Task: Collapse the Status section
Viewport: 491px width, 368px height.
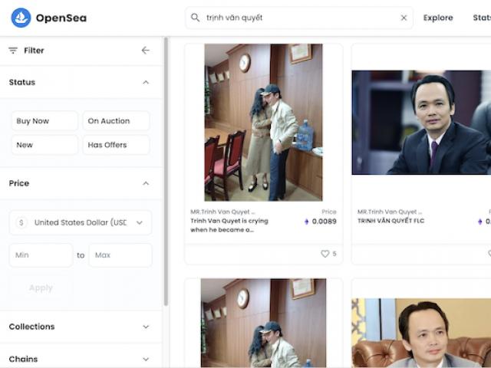Action: (x=146, y=82)
